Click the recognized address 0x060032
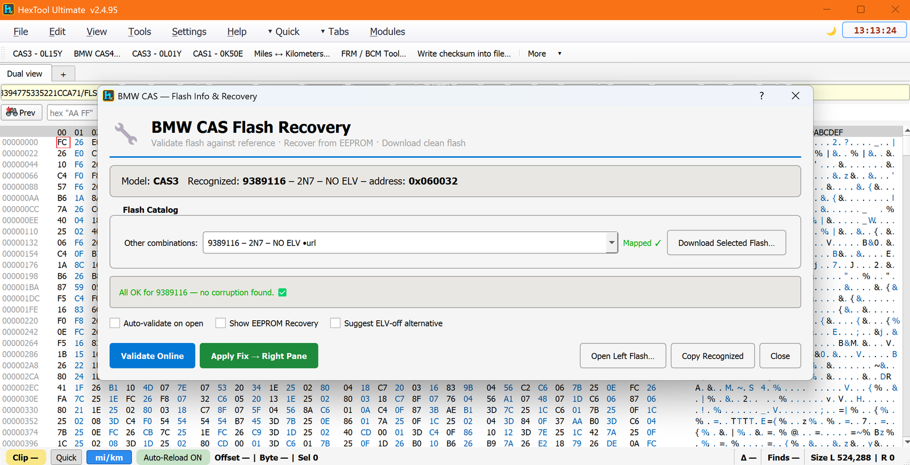The height and width of the screenshot is (465, 910). click(433, 181)
